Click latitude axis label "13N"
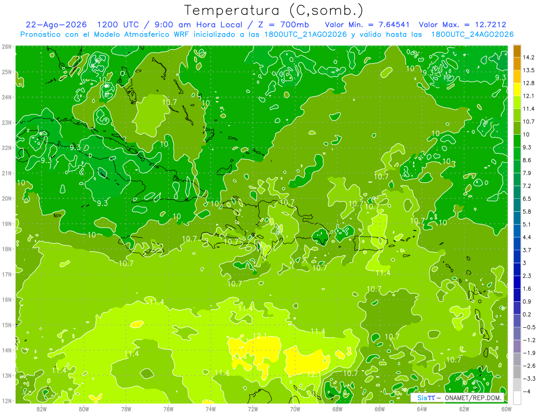 click(7, 376)
